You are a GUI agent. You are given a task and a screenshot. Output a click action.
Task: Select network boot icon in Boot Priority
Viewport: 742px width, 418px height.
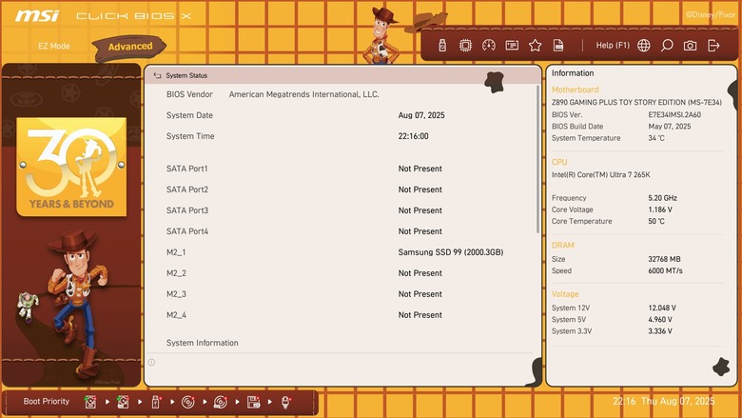(285, 402)
